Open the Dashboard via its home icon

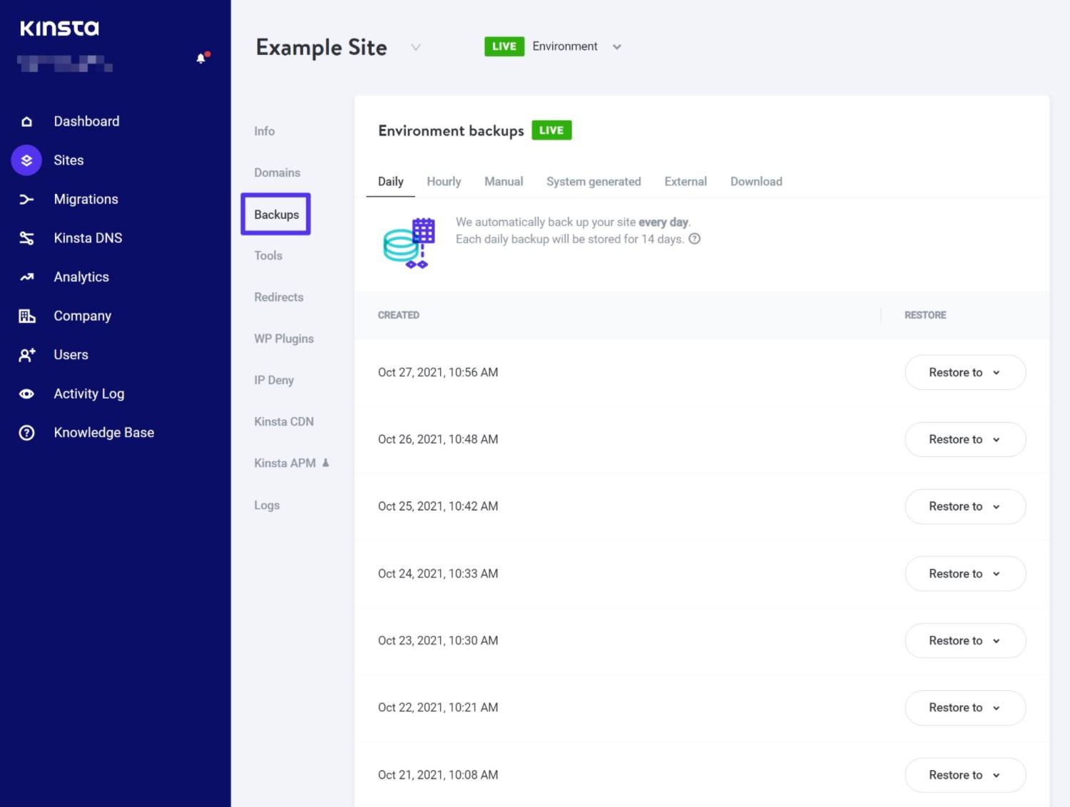(x=26, y=121)
